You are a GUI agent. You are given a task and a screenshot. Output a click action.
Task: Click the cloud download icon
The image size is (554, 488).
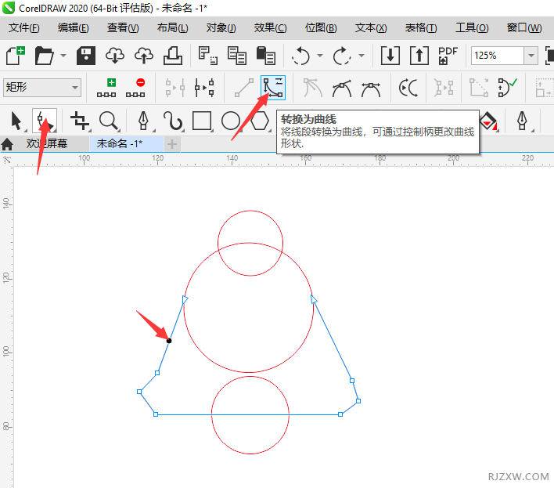(115, 56)
